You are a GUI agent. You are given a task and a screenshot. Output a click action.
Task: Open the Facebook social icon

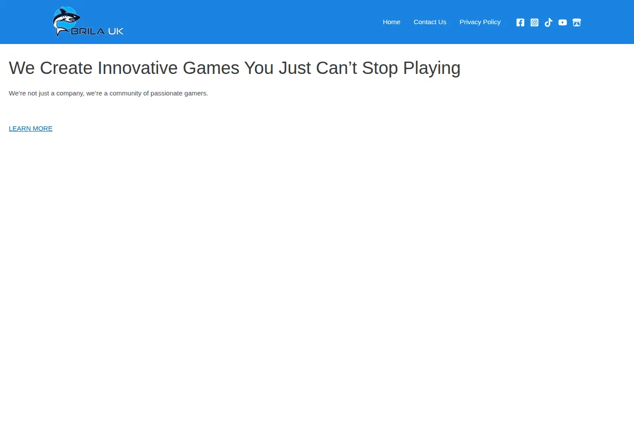coord(520,22)
